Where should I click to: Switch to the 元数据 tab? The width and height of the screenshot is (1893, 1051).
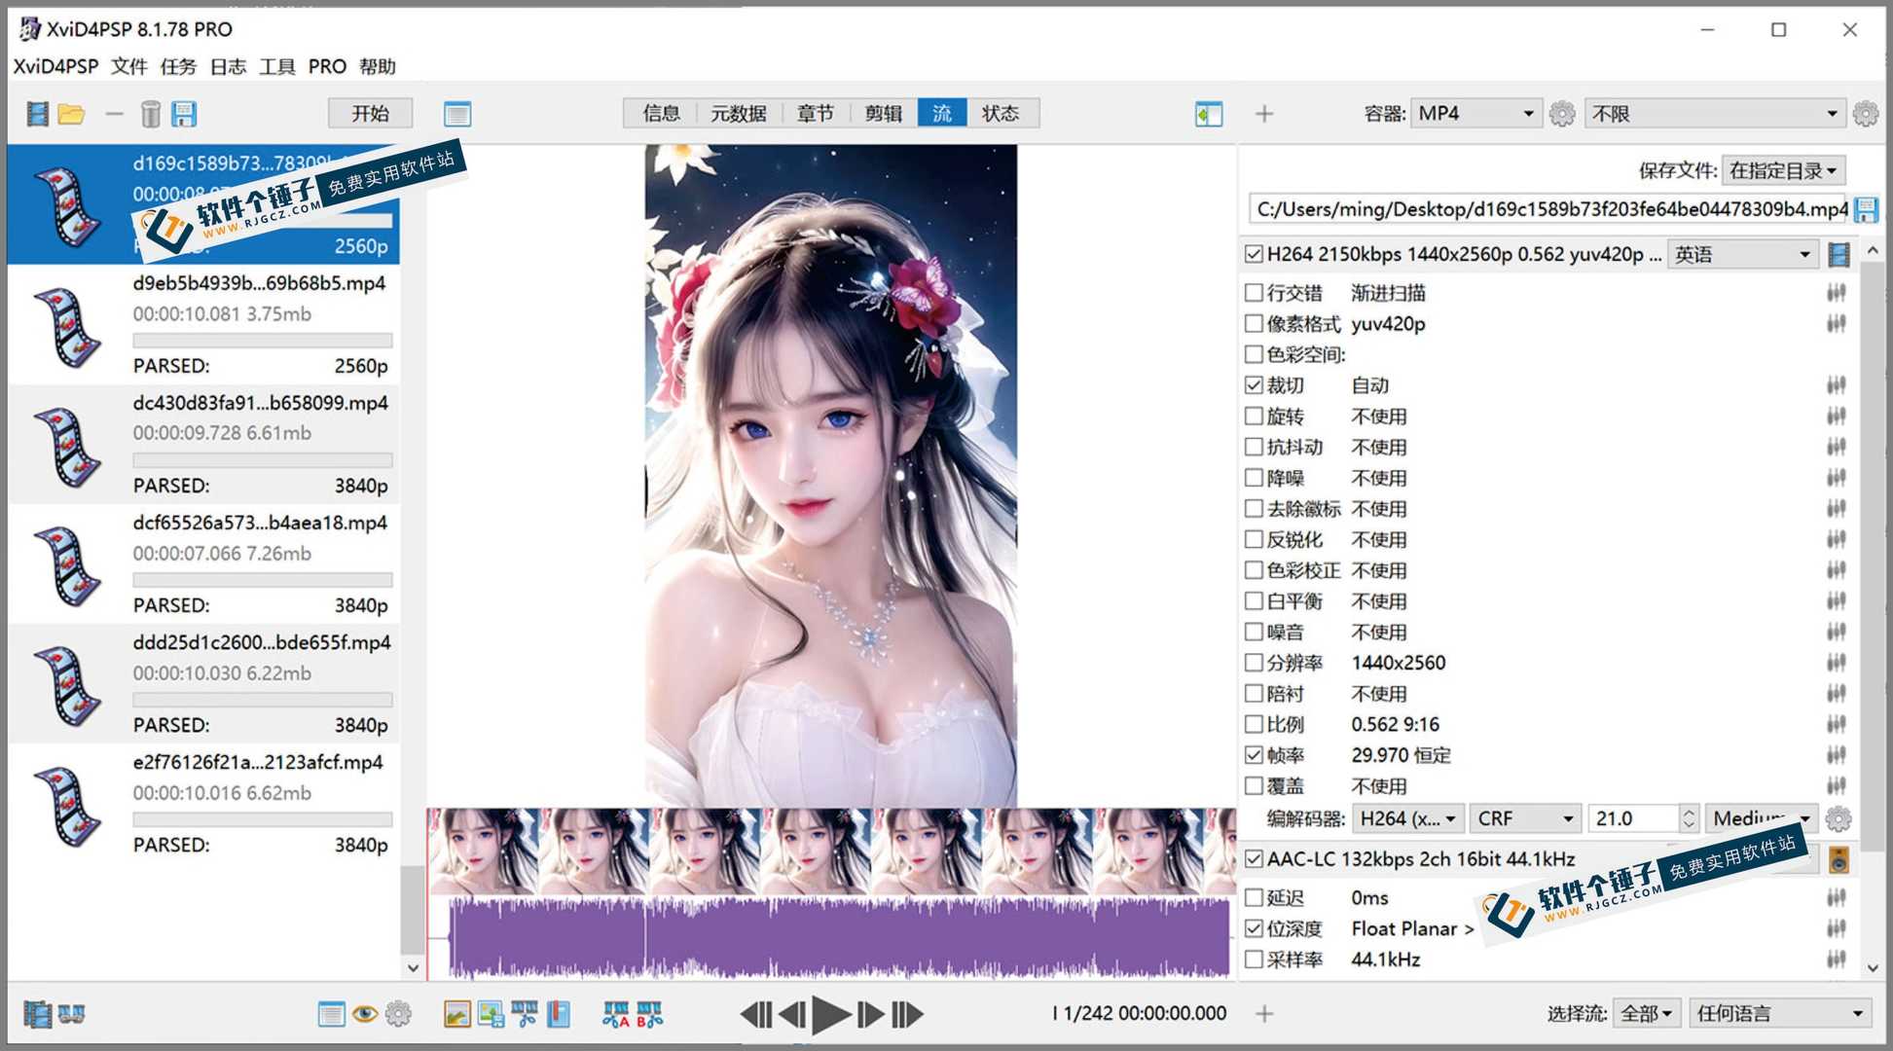[739, 113]
